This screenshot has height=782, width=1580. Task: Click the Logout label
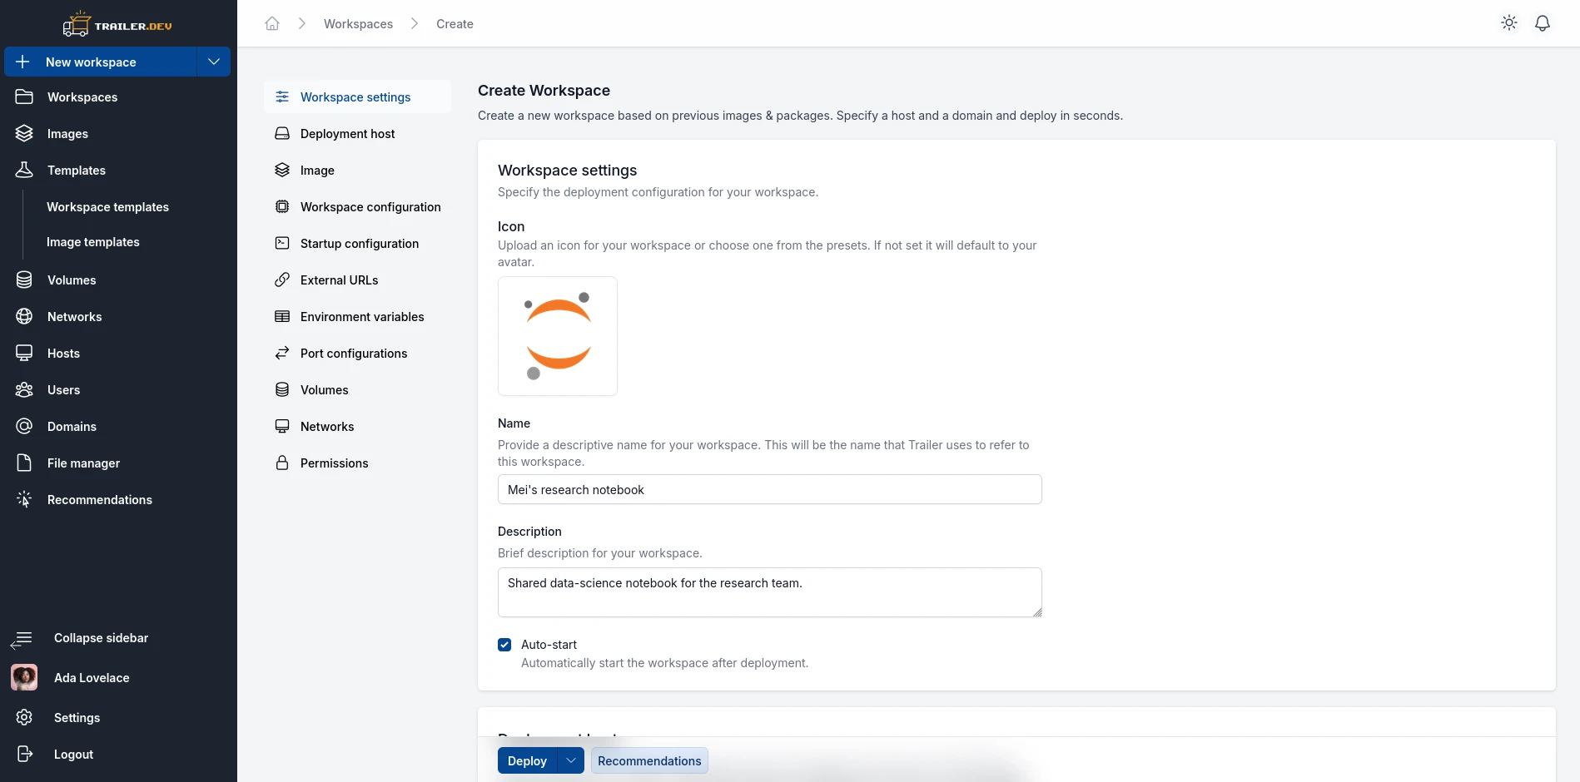73,755
